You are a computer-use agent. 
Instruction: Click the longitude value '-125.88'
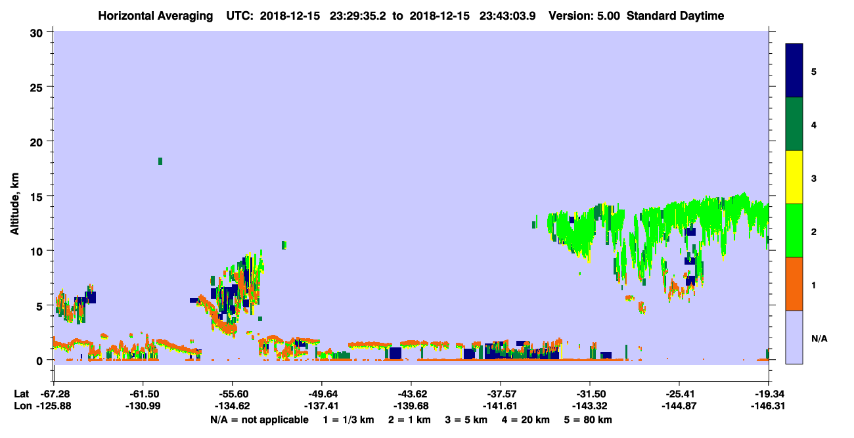click(53, 406)
